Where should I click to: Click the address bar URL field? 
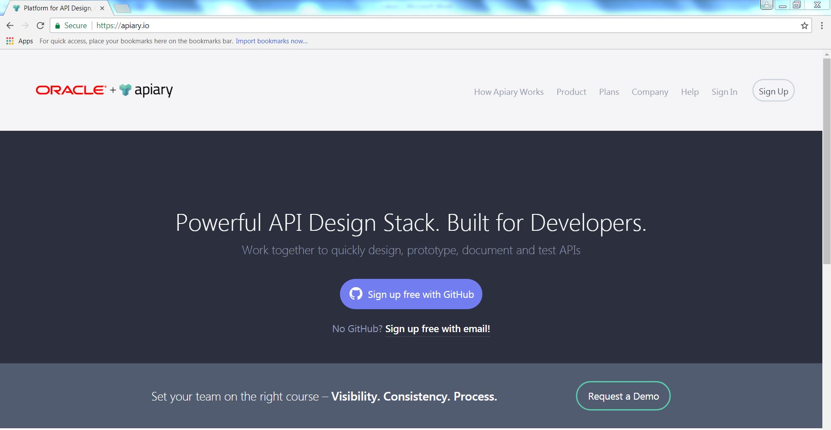tap(390, 26)
